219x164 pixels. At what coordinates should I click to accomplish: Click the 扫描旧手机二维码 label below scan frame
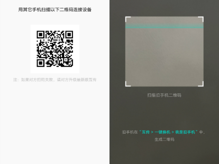(x=164, y=95)
